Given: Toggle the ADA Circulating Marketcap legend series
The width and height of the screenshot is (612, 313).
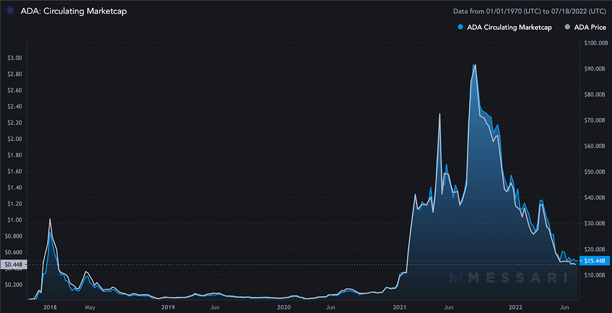Looking at the screenshot, I should pyautogui.click(x=504, y=27).
